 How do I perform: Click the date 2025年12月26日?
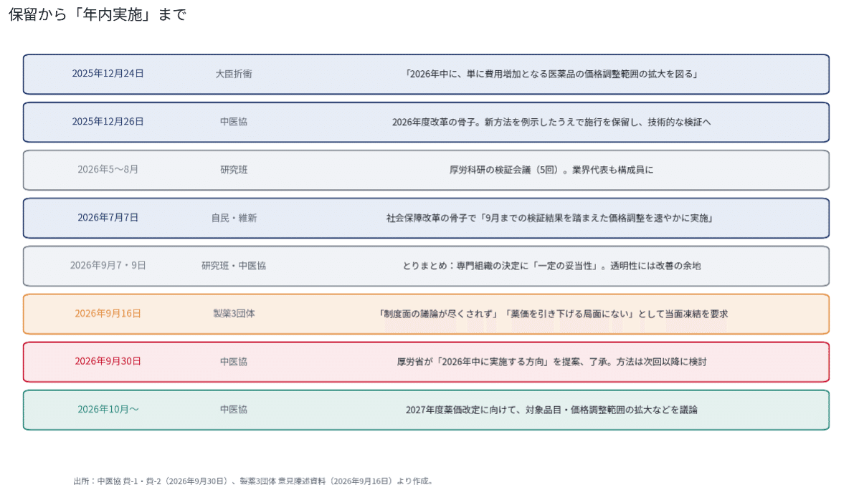108,122
